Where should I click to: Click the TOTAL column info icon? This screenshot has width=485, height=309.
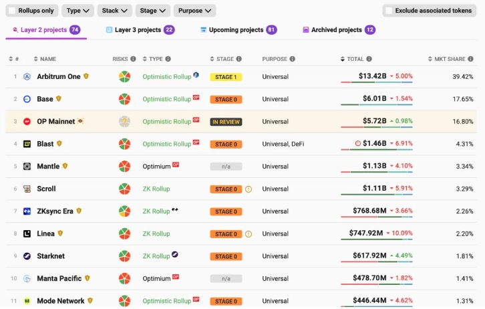coord(369,59)
